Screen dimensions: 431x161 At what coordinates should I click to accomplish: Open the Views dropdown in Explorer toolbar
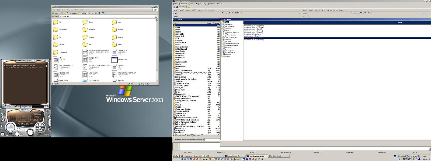[x=104, y=13]
